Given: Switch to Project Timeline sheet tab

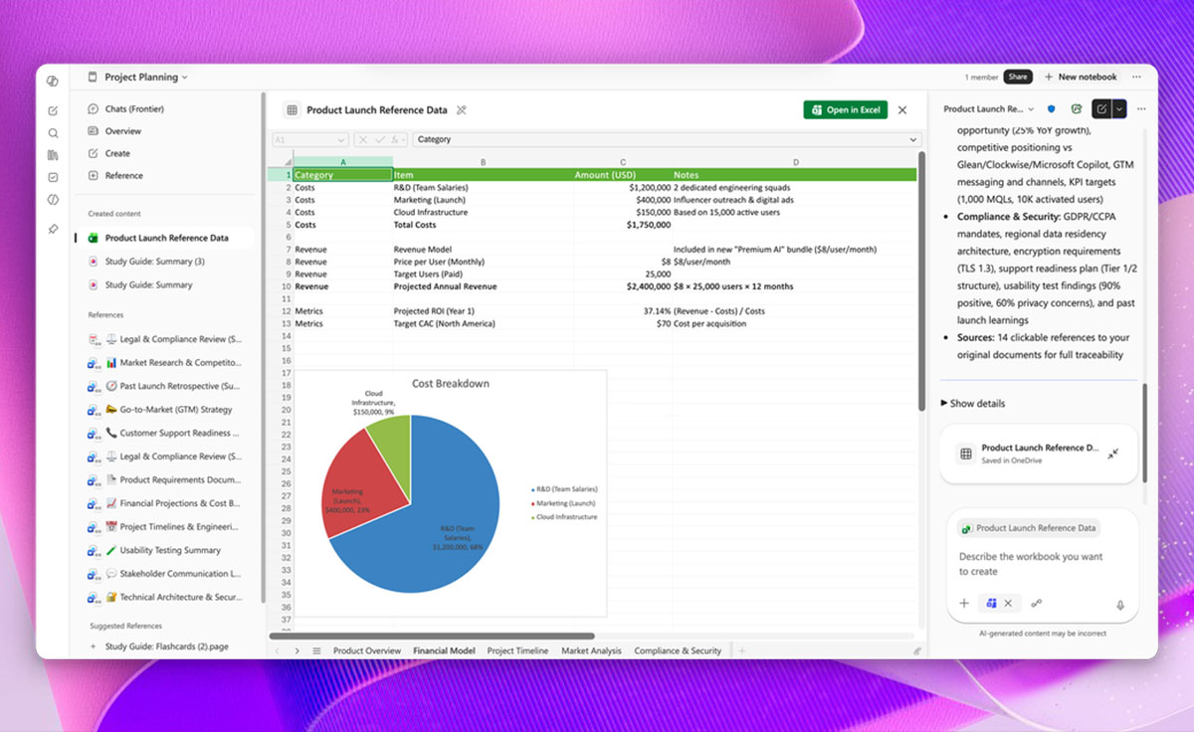Looking at the screenshot, I should pos(517,650).
